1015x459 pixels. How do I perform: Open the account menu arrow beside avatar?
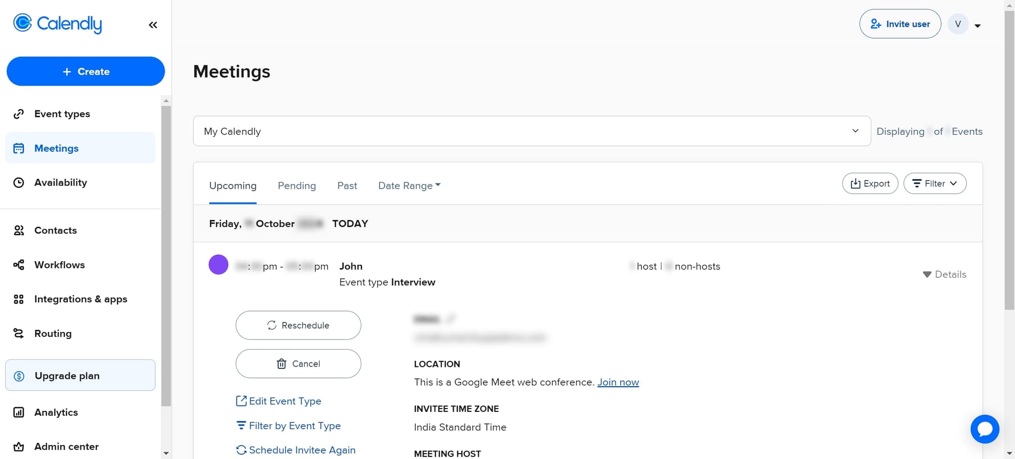click(x=977, y=26)
